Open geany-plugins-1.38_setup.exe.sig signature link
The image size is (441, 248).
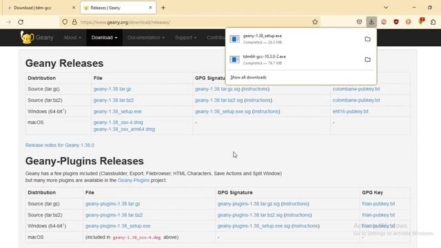(254, 226)
